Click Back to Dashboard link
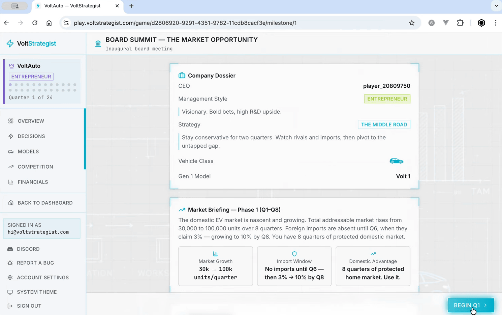Image resolution: width=502 pixels, height=315 pixels. pyautogui.click(x=45, y=203)
